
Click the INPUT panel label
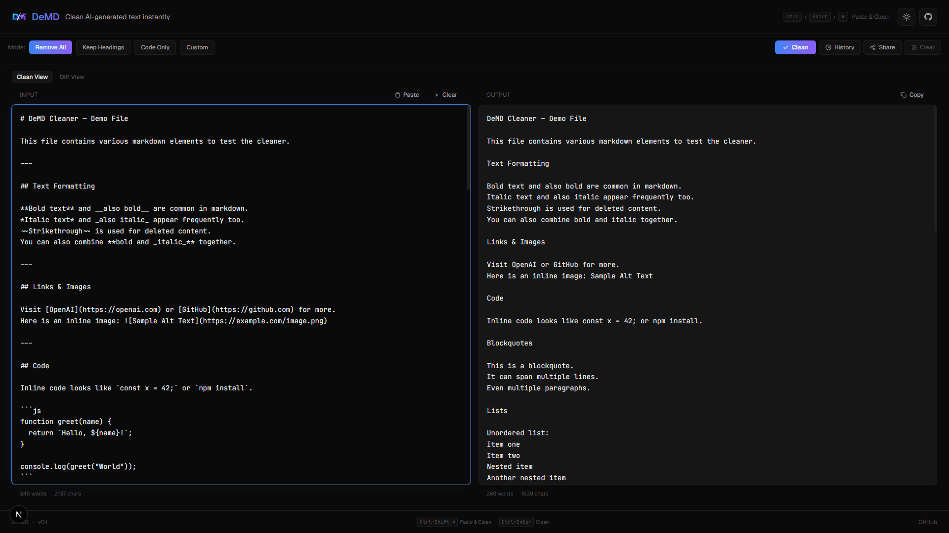(29, 95)
